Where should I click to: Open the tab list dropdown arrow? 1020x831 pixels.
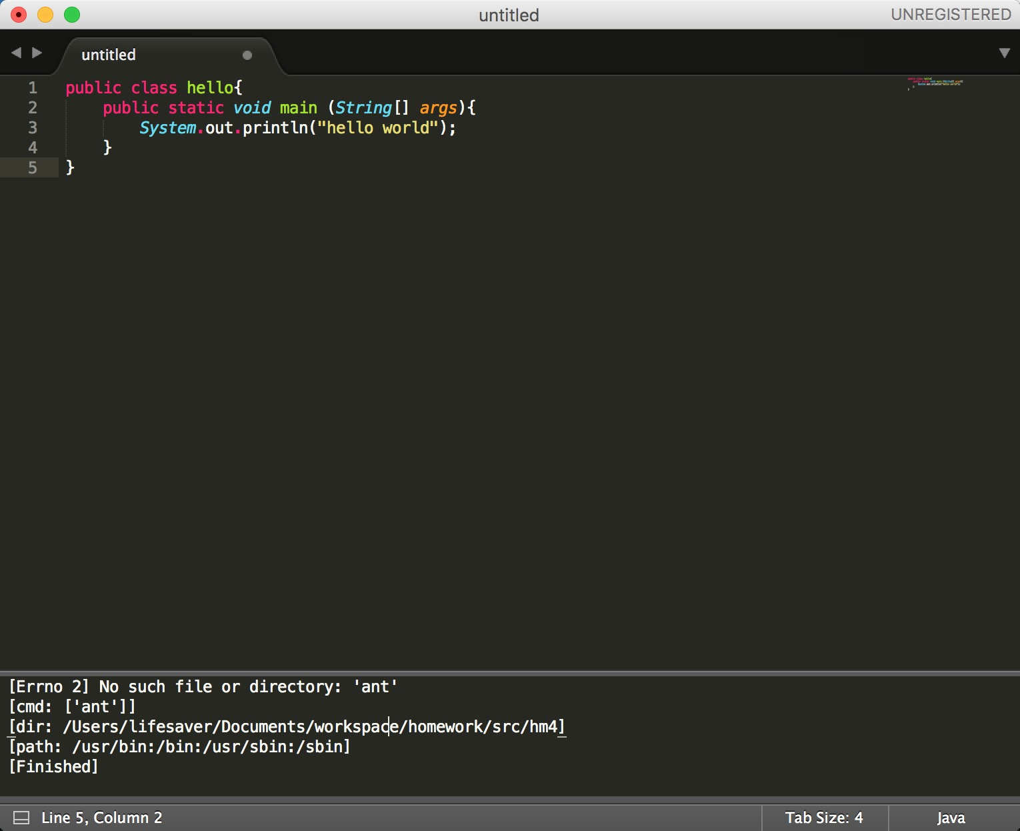tap(1004, 53)
